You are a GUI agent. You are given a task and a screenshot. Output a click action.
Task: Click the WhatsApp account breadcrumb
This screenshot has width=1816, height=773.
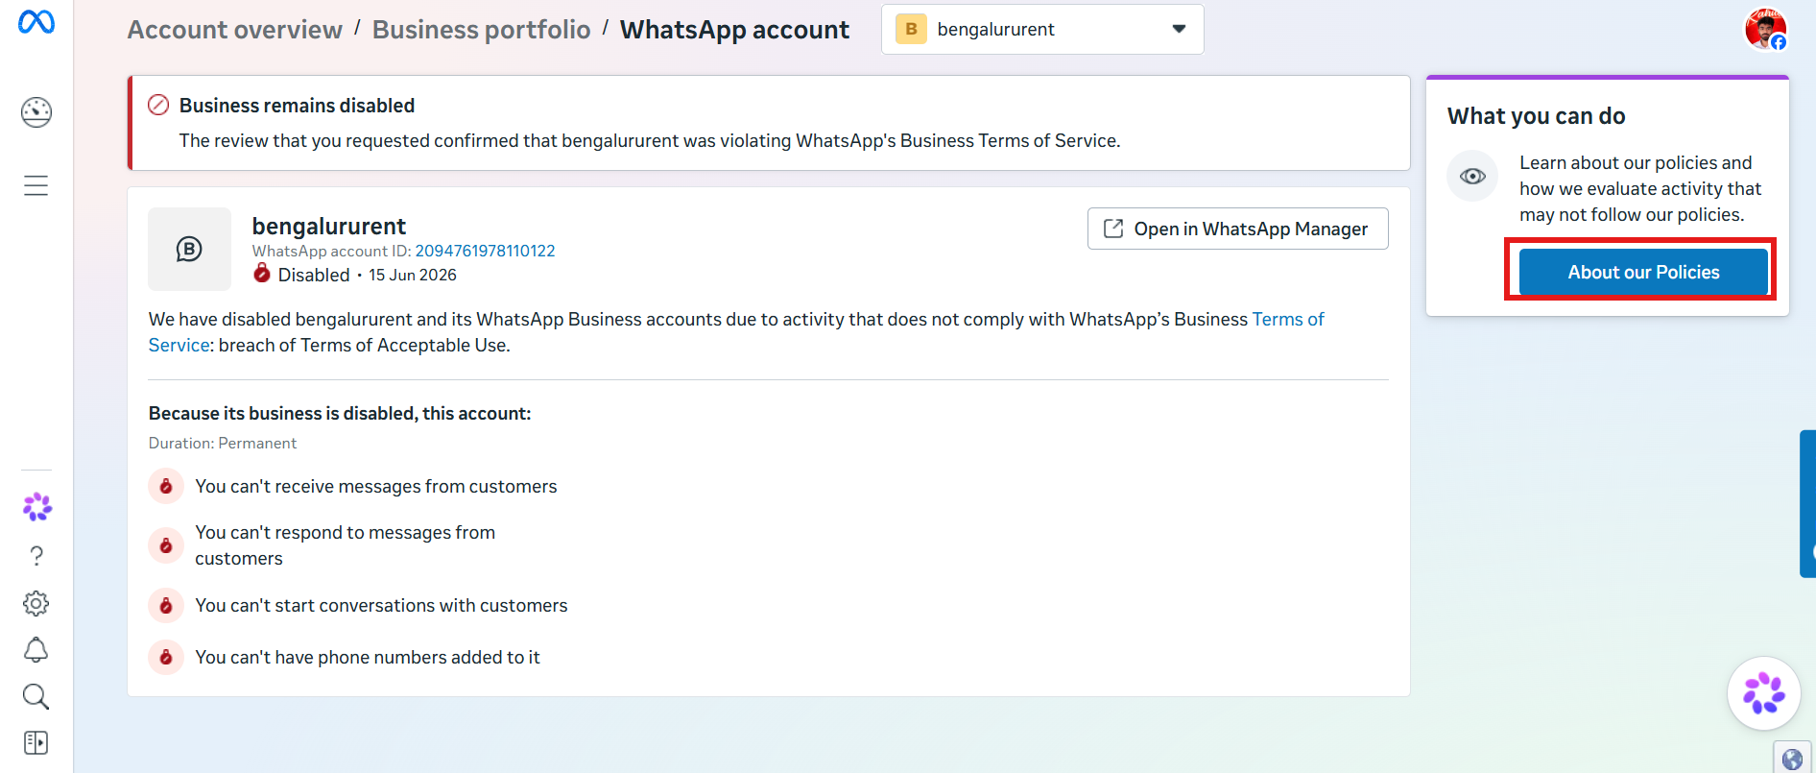tap(734, 30)
